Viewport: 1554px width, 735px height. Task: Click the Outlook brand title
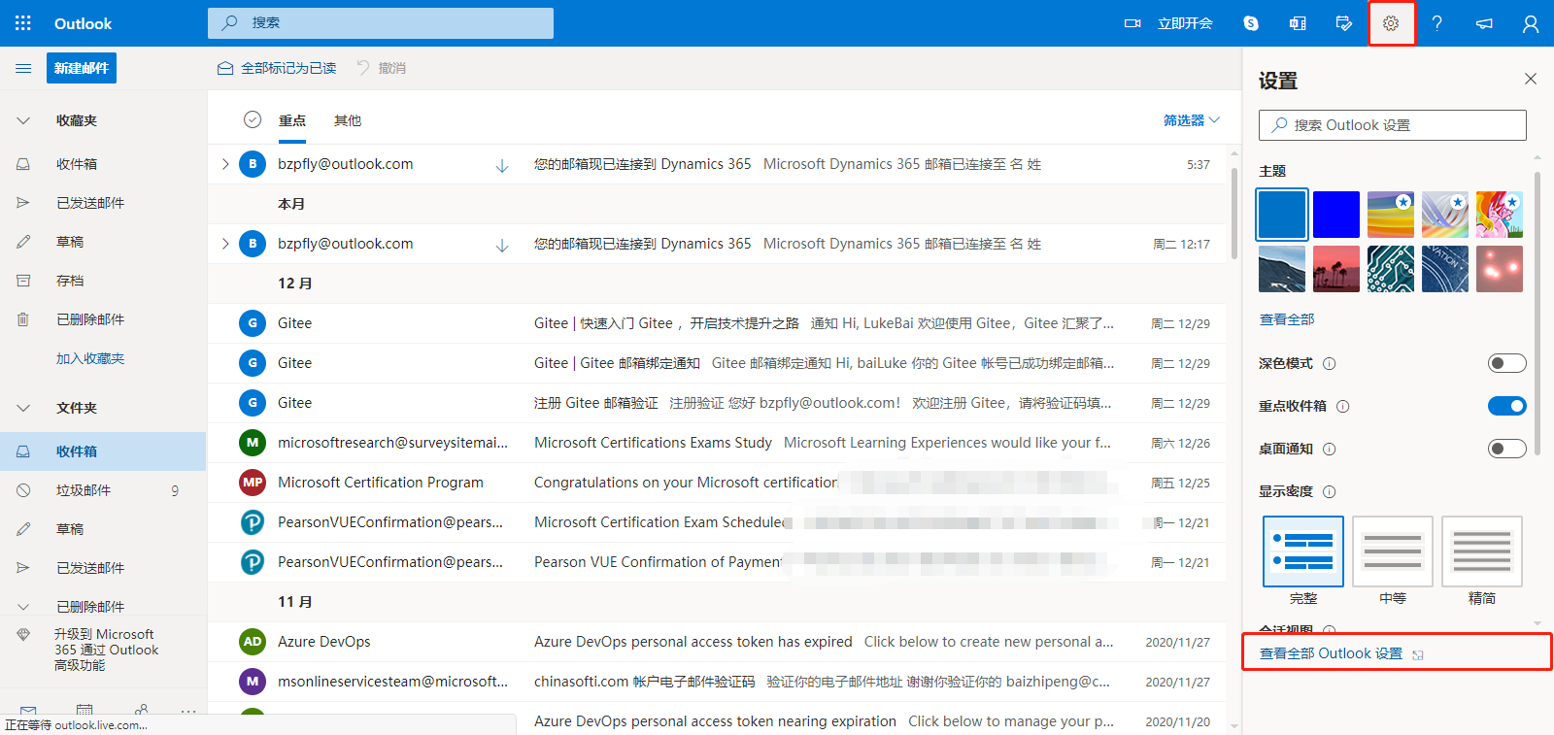[83, 23]
